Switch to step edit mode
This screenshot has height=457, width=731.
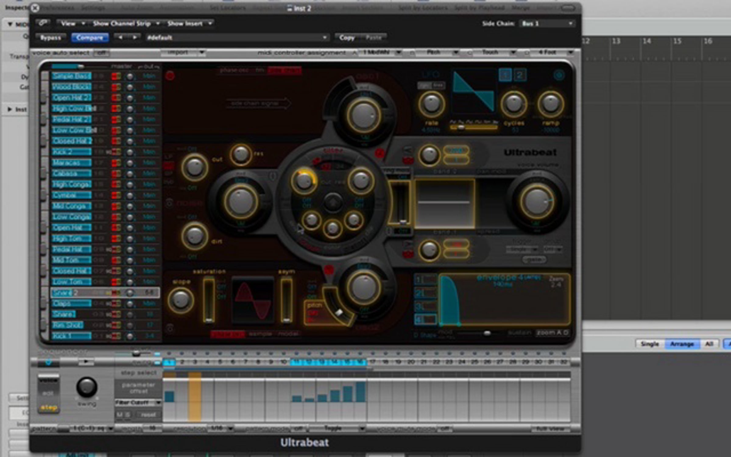(x=49, y=407)
